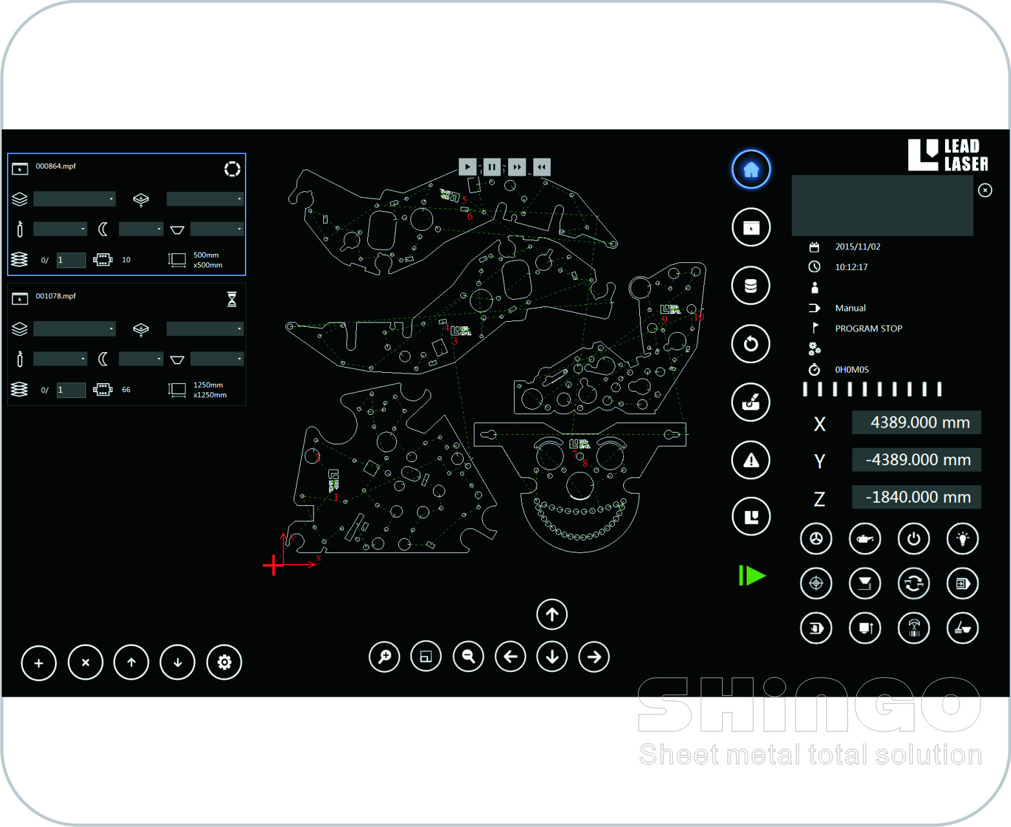Move the selected job up in list
The width and height of the screenshot is (1011, 827).
131,662
